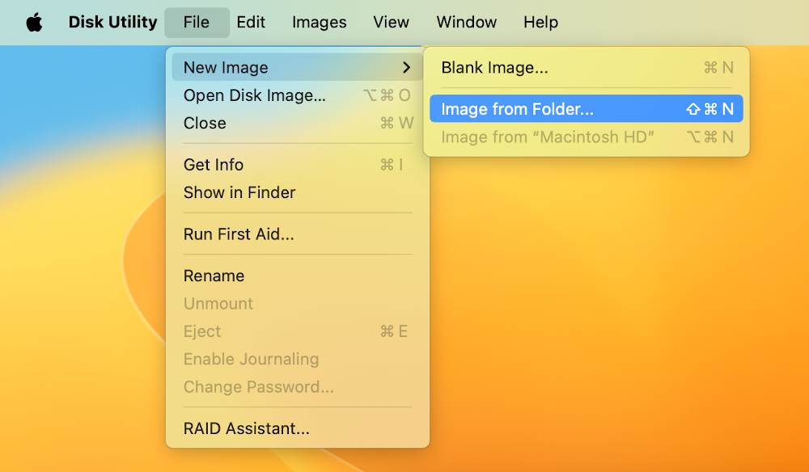
Task: Choose Show in Finder
Action: [239, 192]
